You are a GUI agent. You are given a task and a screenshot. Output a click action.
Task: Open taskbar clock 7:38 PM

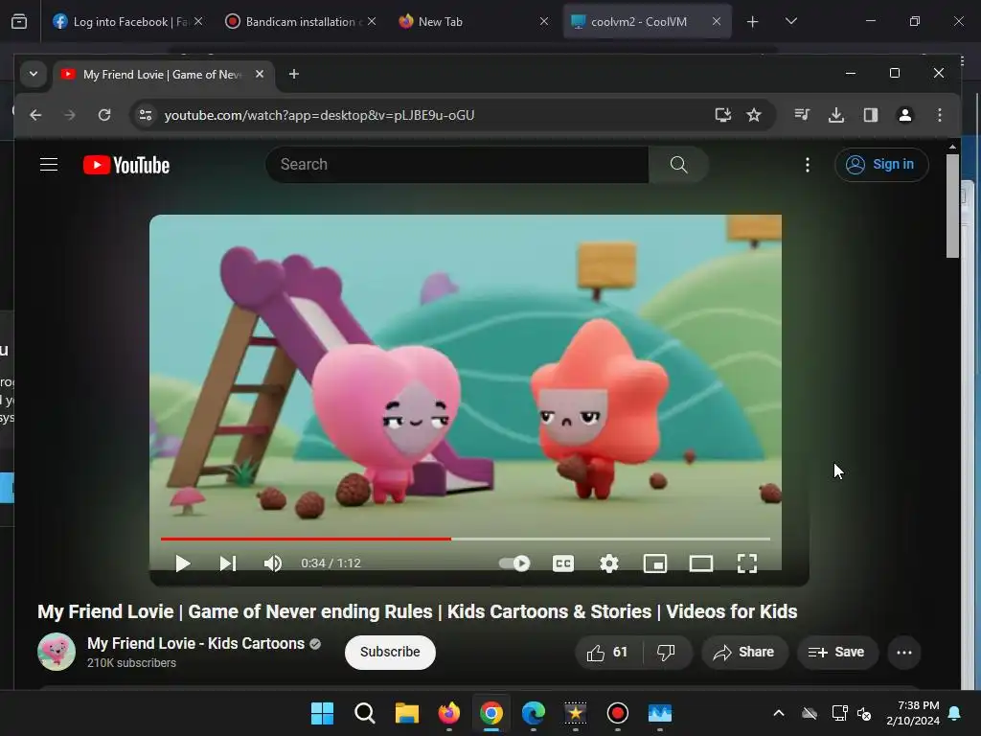click(913, 713)
